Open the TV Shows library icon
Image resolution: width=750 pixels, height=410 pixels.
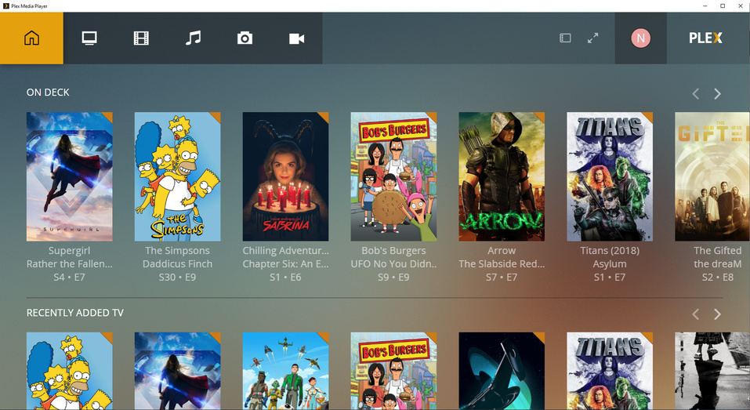(x=89, y=38)
